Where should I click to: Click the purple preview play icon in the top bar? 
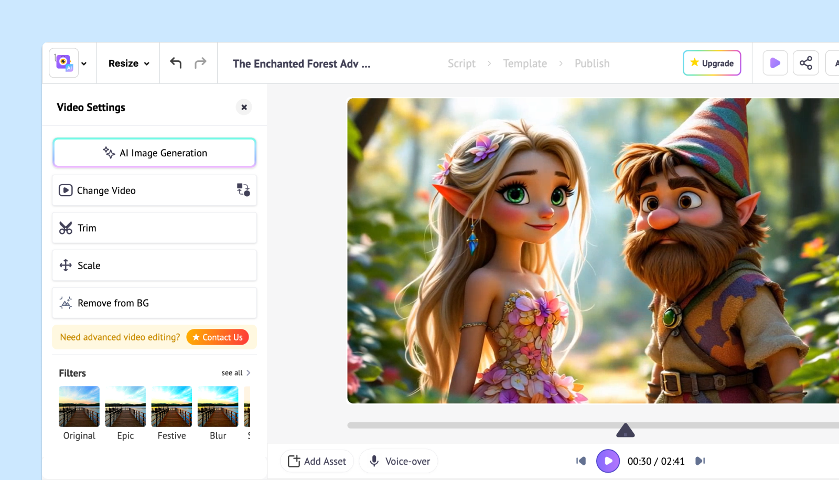point(775,63)
